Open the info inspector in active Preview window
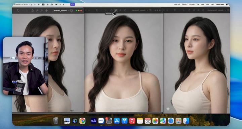242x129 pixels. click(x=46, y=10)
